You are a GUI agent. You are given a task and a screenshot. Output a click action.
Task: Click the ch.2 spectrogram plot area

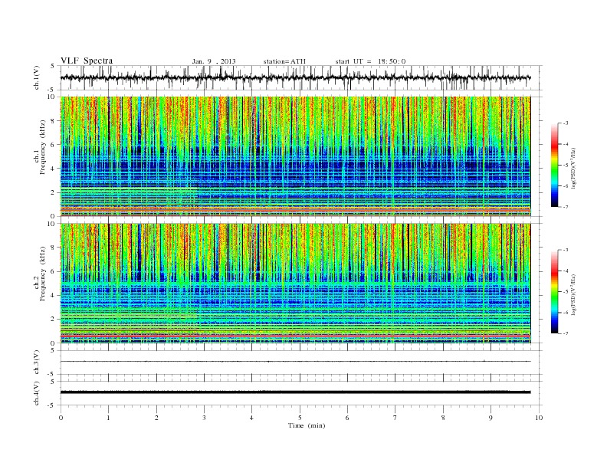click(296, 284)
